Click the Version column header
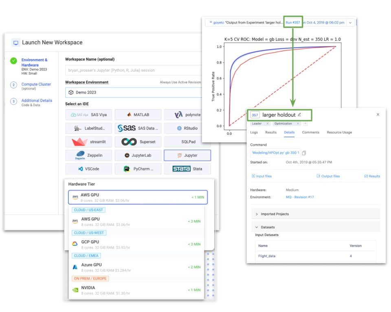This screenshot has width=391, height=312. click(356, 246)
